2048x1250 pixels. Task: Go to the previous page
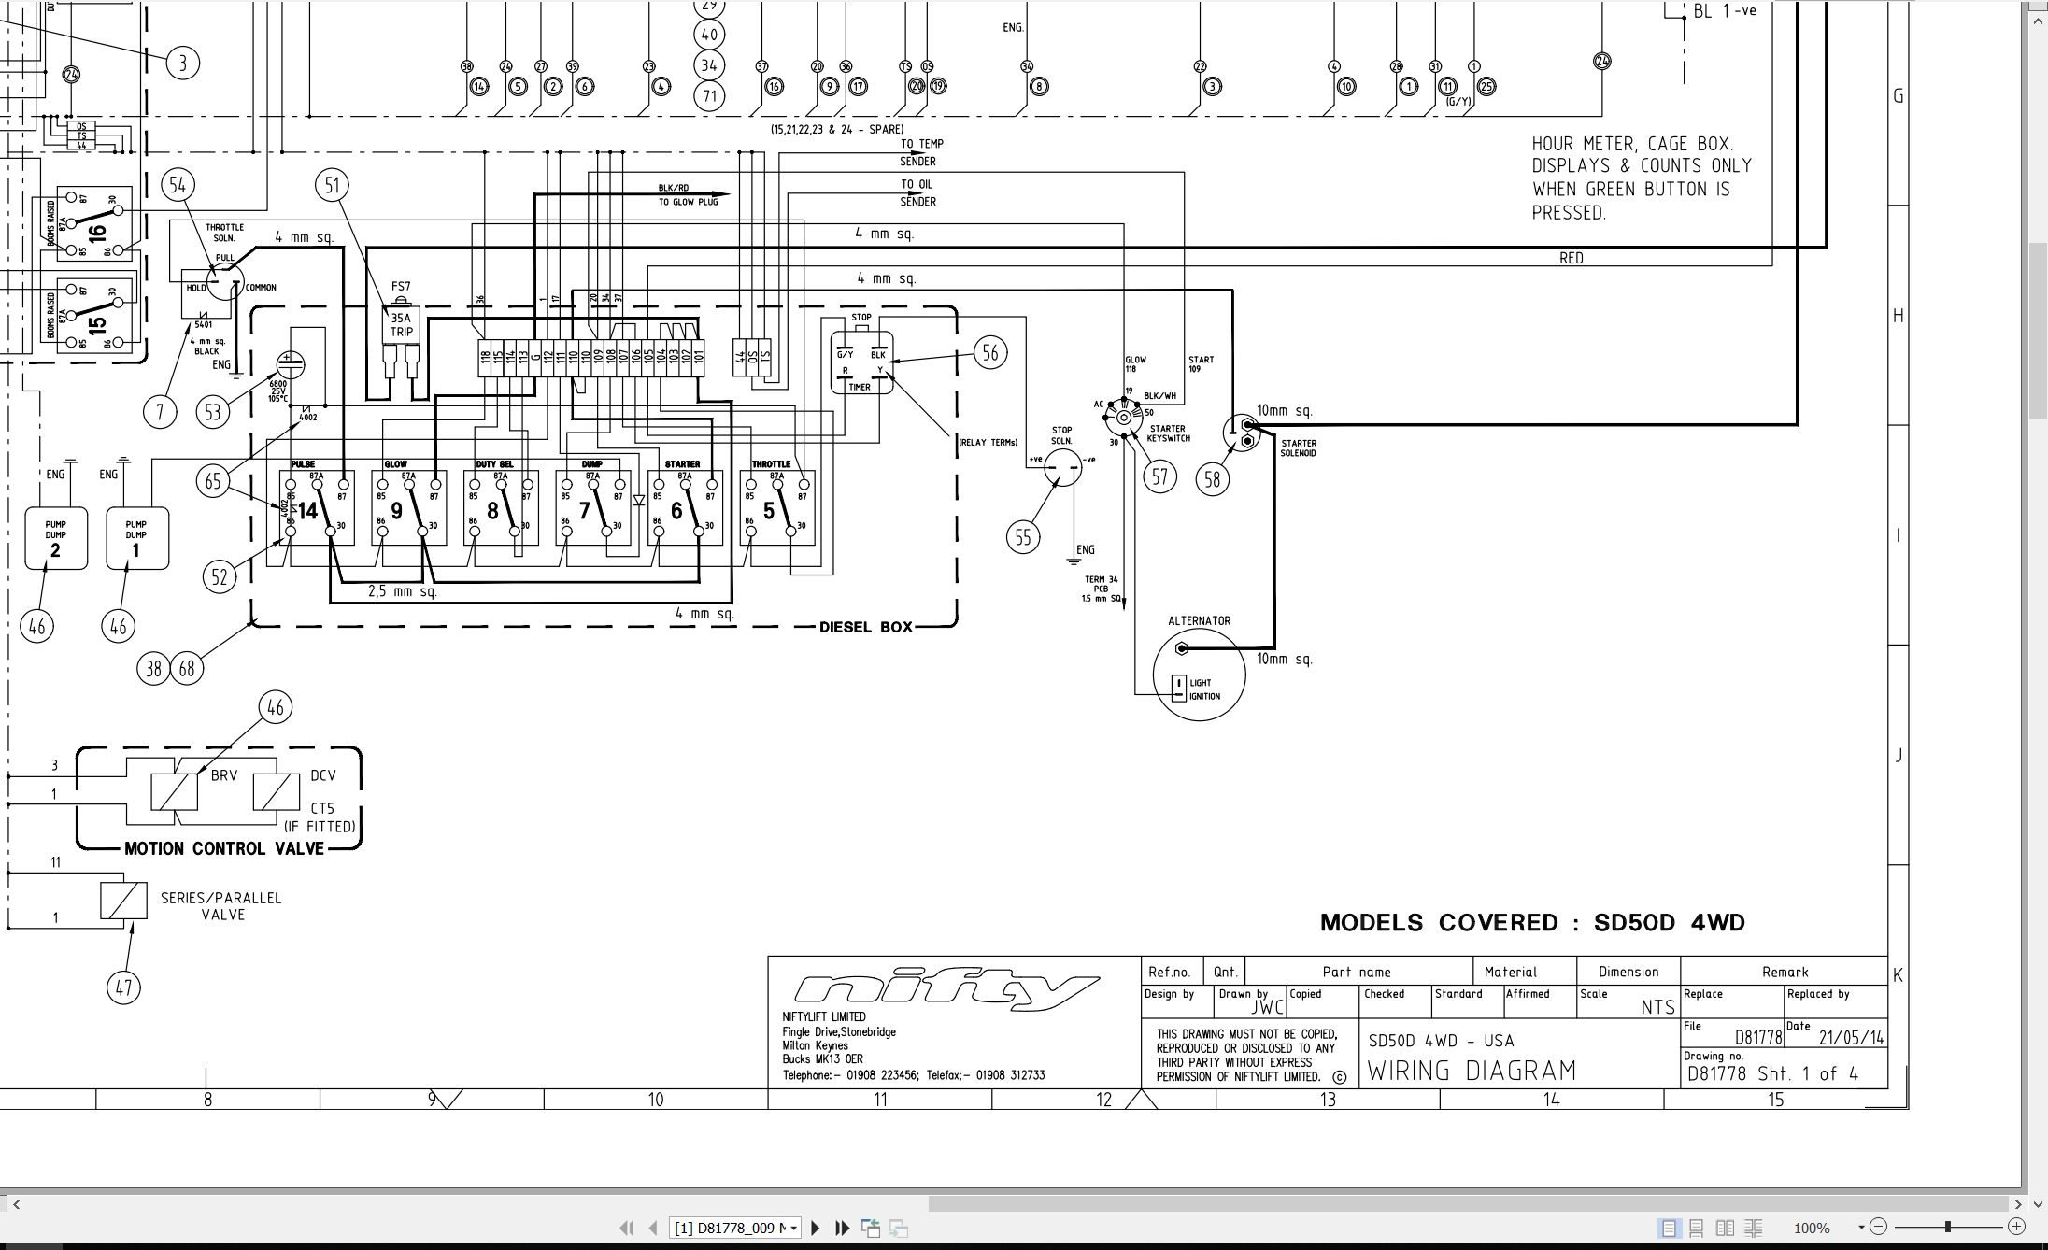(653, 1228)
